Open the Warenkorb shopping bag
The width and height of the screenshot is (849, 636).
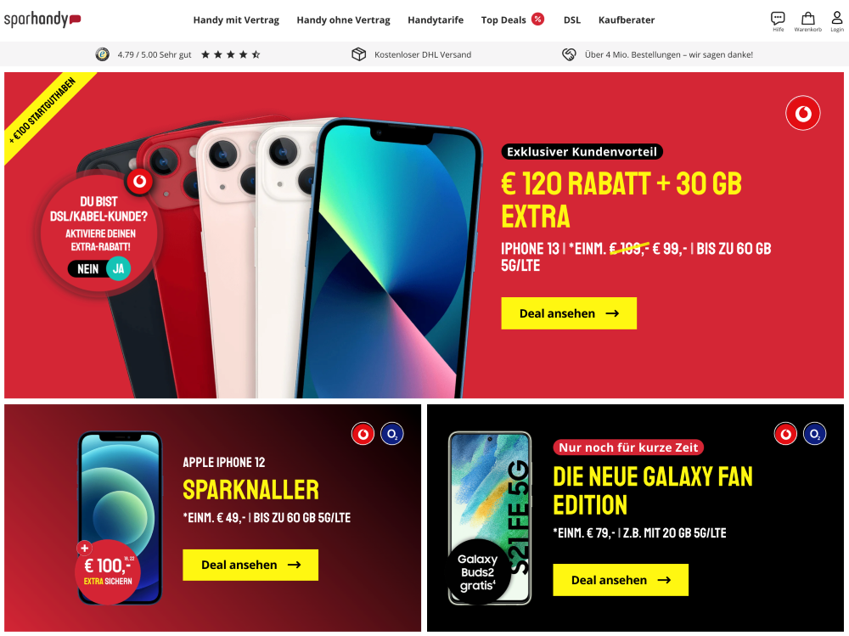click(808, 22)
